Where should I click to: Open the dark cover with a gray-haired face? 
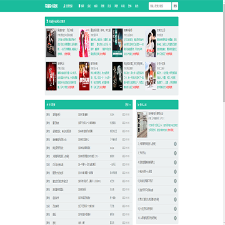tap(117, 76)
